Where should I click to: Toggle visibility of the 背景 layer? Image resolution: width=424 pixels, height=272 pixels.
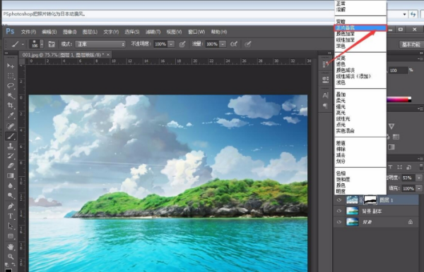coord(338,222)
